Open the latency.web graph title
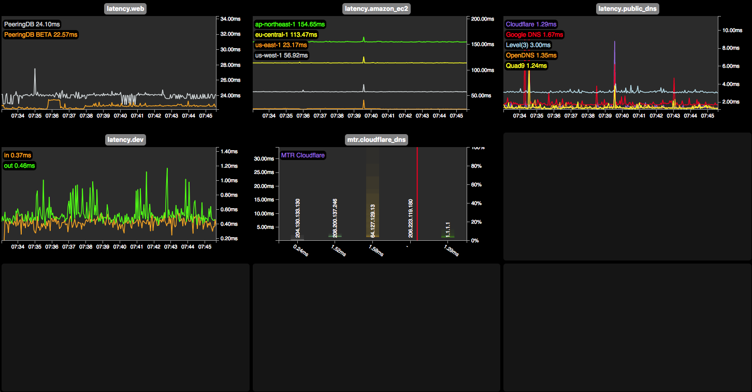This screenshot has width=752, height=392. click(x=125, y=8)
